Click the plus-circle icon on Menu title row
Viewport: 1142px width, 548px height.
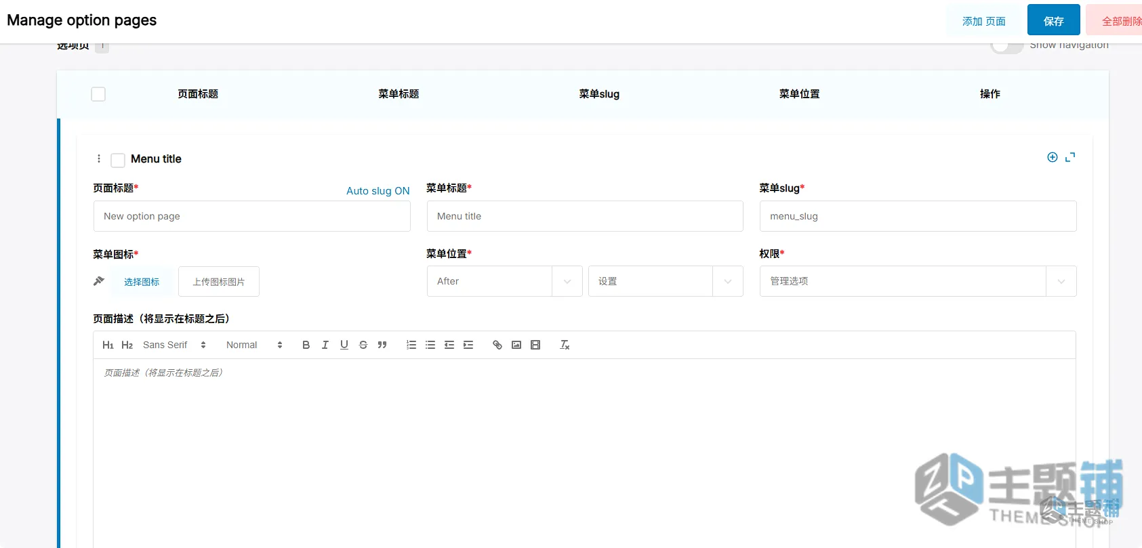click(x=1052, y=157)
